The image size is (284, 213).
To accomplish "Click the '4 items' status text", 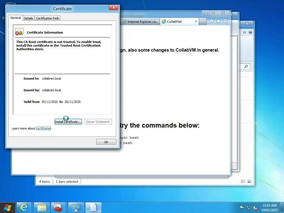I will 45,181.
